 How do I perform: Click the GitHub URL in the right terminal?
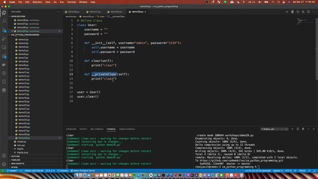[241, 161]
